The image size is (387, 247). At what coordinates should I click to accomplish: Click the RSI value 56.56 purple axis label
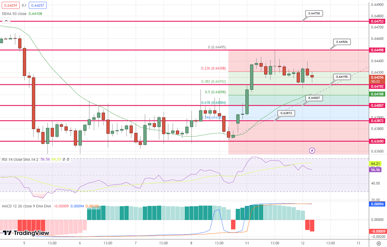pyautogui.click(x=376, y=170)
